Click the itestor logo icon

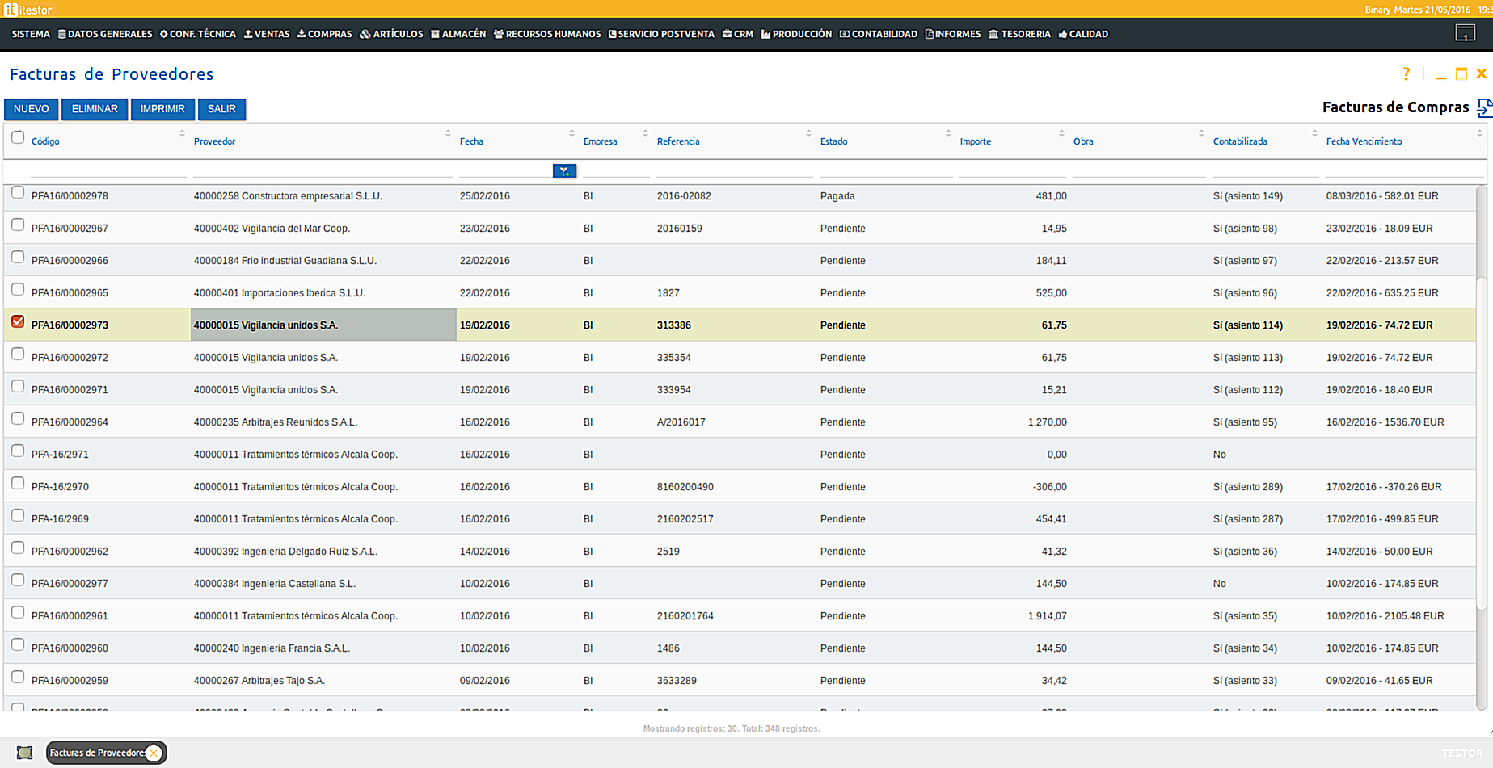coord(11,10)
